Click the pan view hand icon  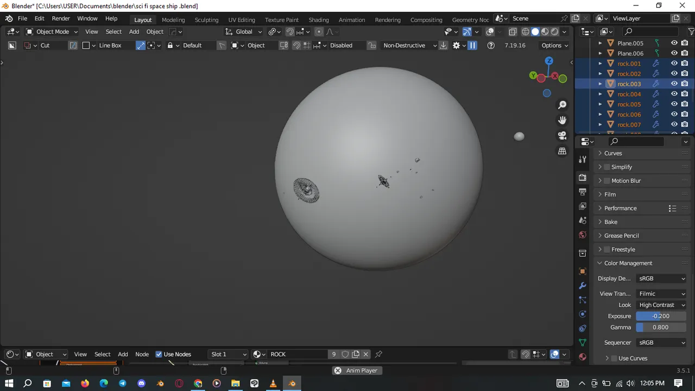click(562, 120)
